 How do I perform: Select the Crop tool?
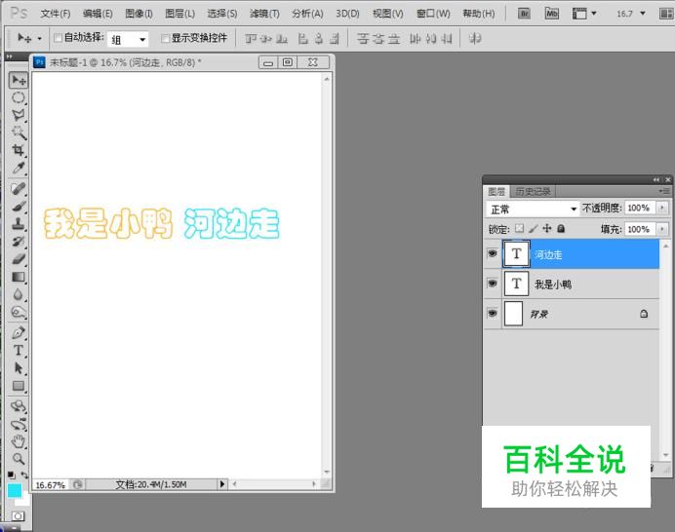19,150
